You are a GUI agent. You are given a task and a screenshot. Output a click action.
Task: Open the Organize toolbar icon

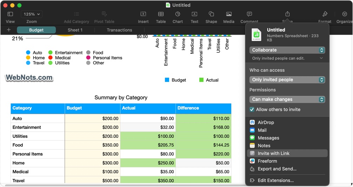[x=345, y=14]
